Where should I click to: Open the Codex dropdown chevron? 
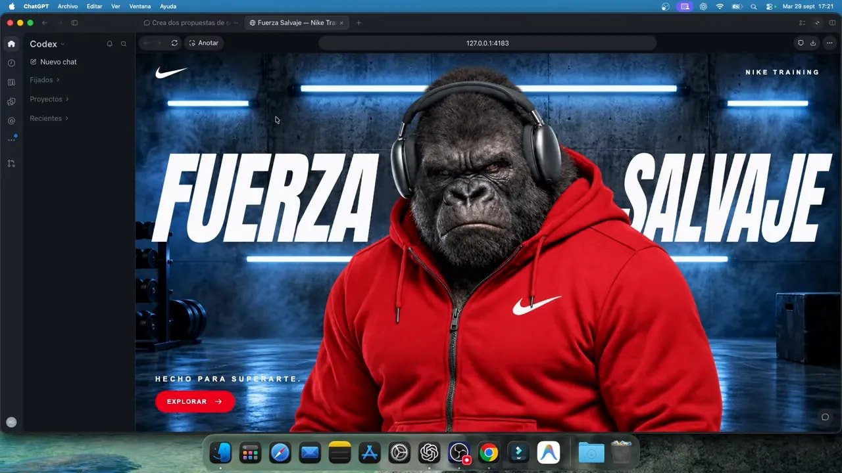63,44
